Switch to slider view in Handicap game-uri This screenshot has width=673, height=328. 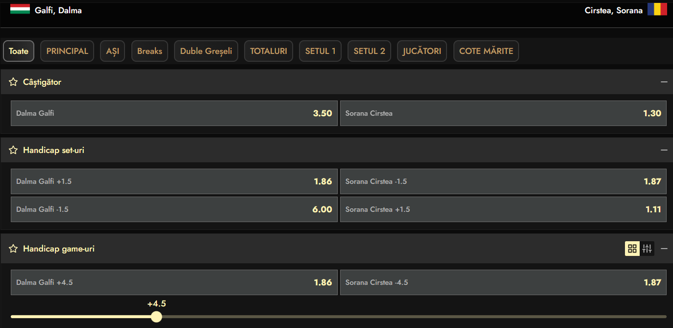point(647,249)
